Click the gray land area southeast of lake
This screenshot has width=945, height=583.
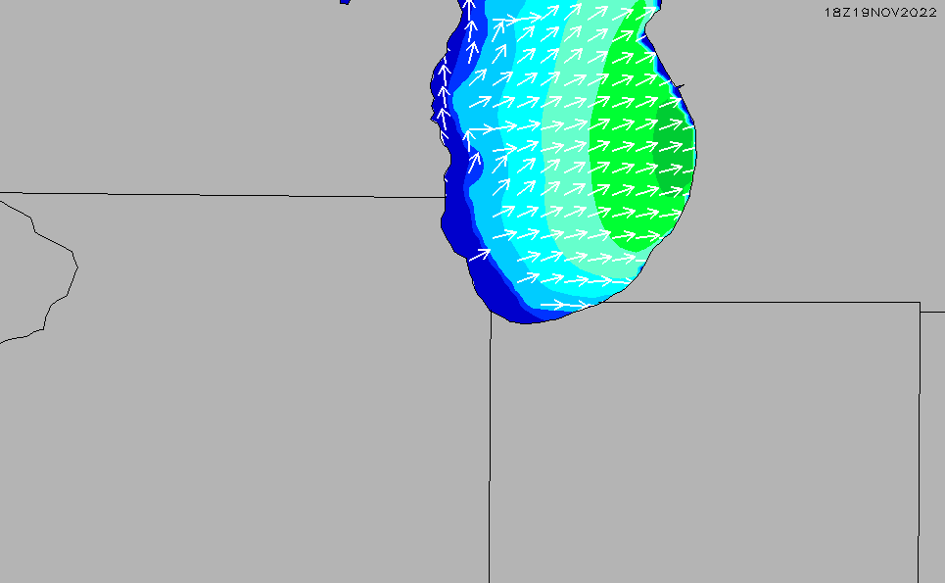705,441
